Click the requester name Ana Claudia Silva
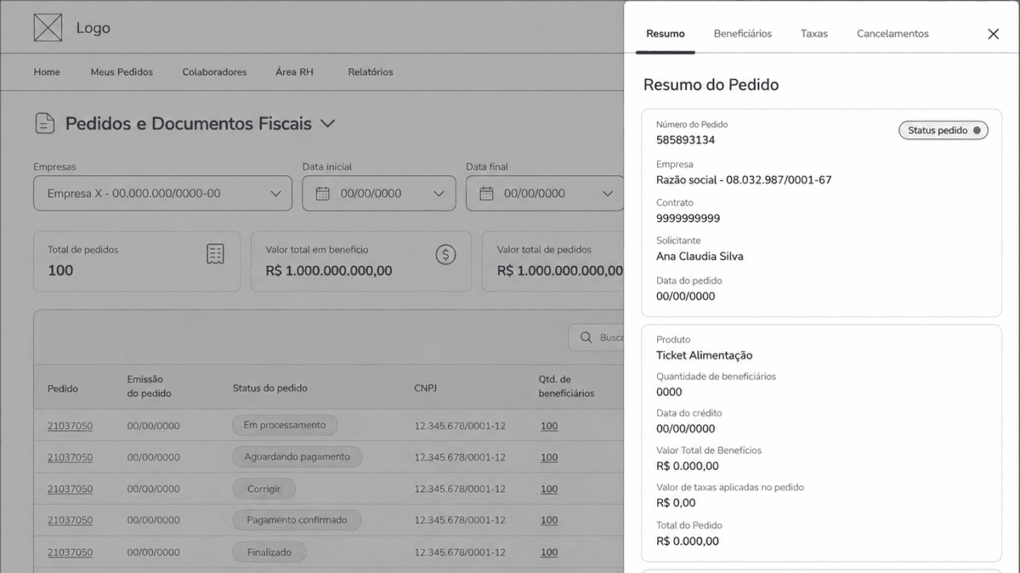Screen dimensions: 1020x573 [700, 256]
